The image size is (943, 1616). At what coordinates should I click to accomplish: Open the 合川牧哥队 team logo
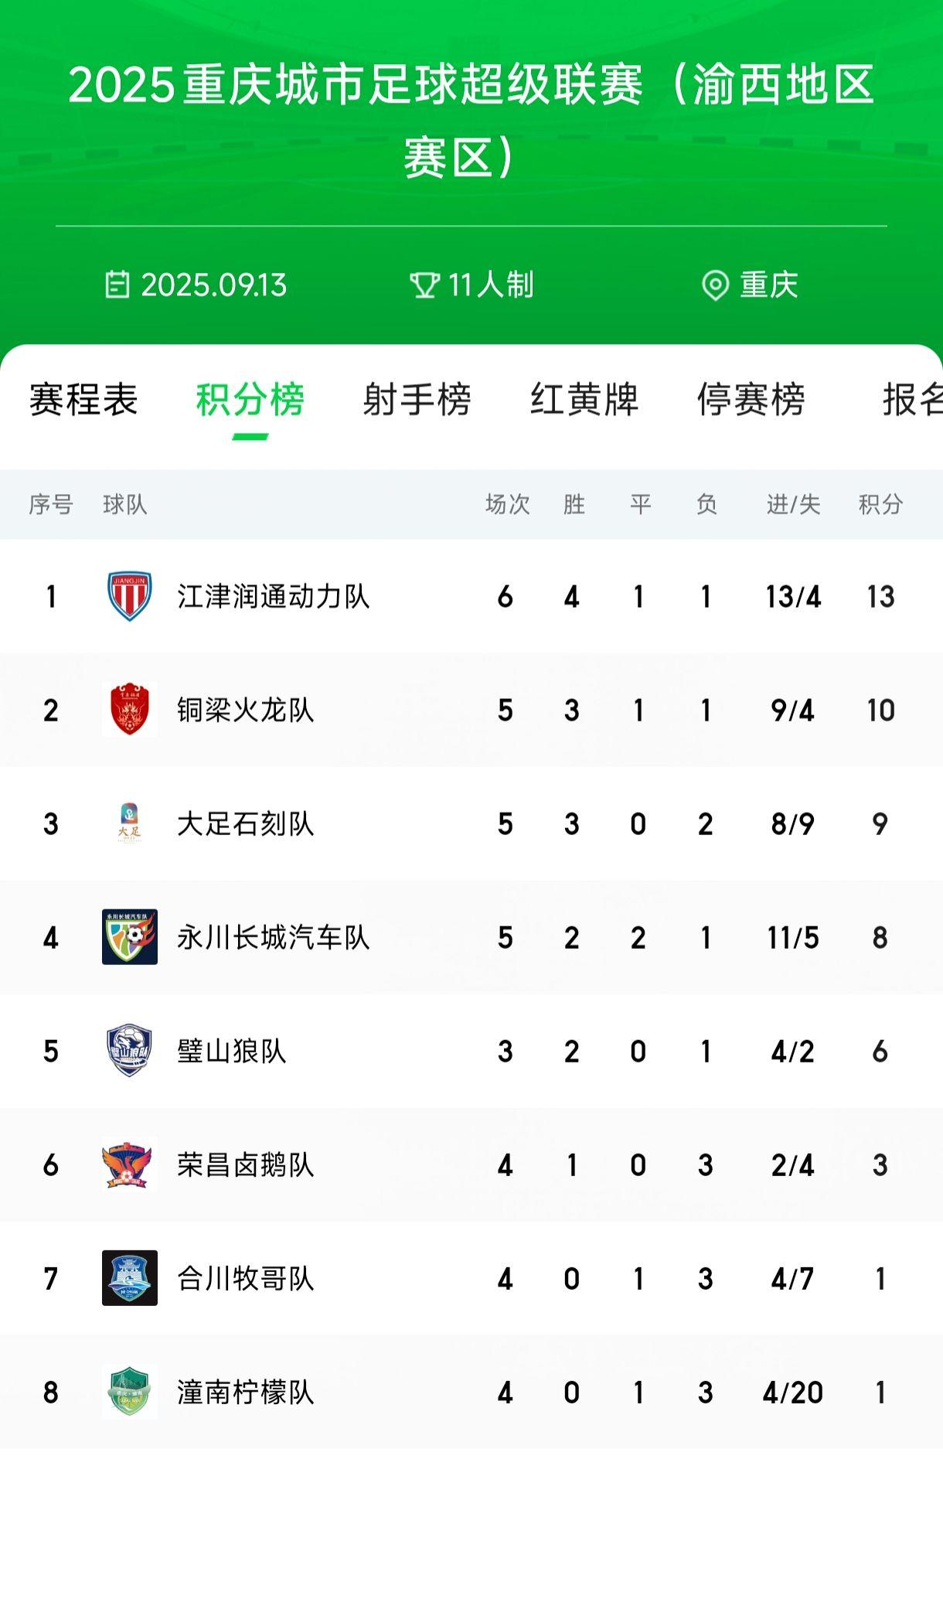(x=129, y=1277)
